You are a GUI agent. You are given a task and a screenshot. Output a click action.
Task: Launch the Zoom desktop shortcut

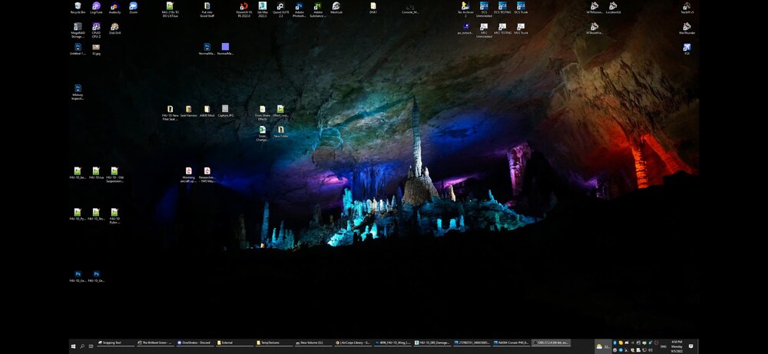pyautogui.click(x=133, y=8)
